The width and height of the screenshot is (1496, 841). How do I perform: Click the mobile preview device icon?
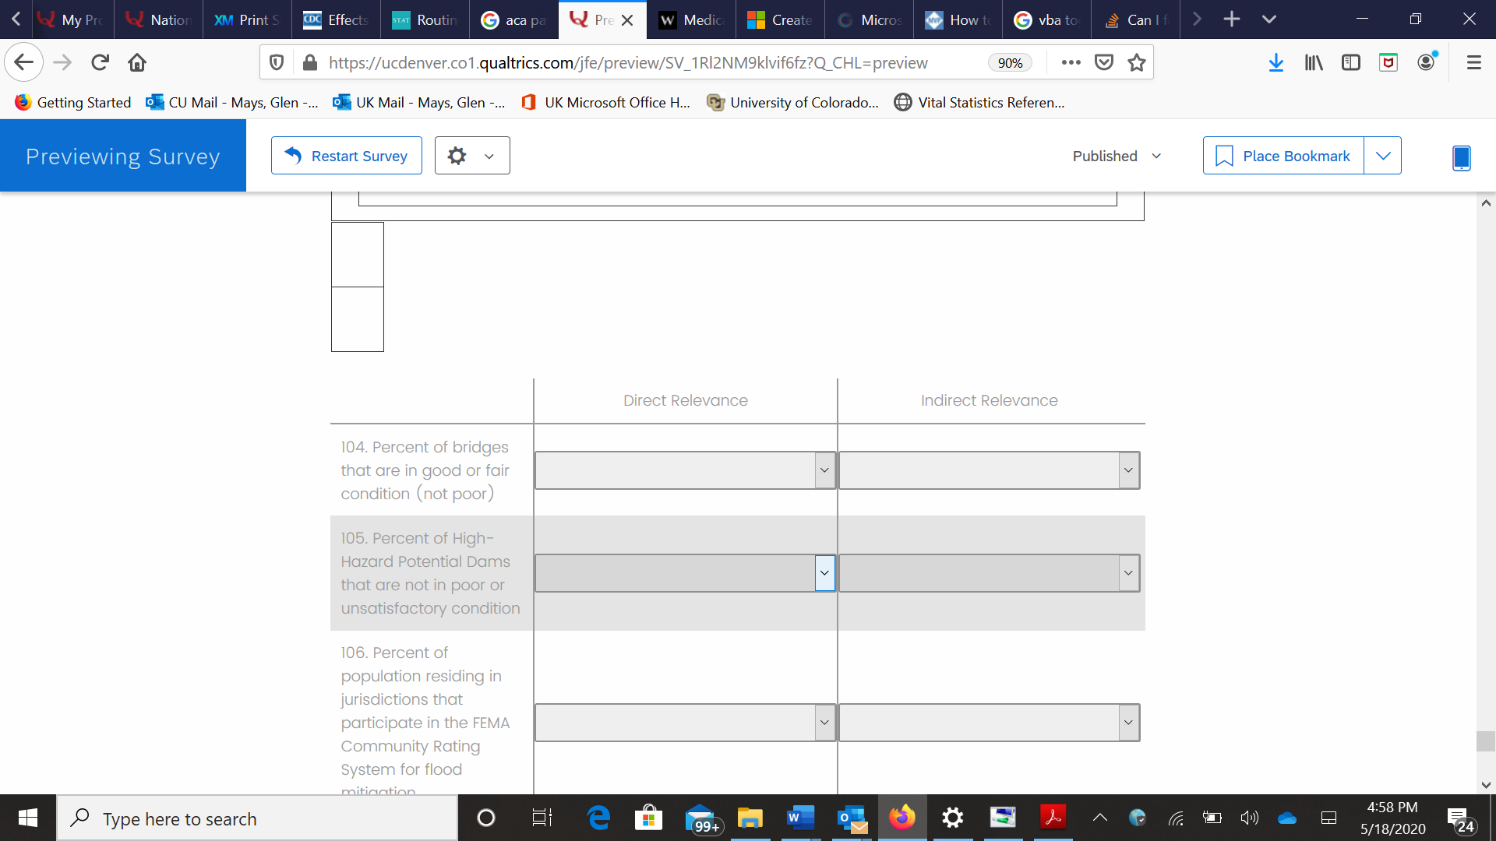pyautogui.click(x=1461, y=157)
